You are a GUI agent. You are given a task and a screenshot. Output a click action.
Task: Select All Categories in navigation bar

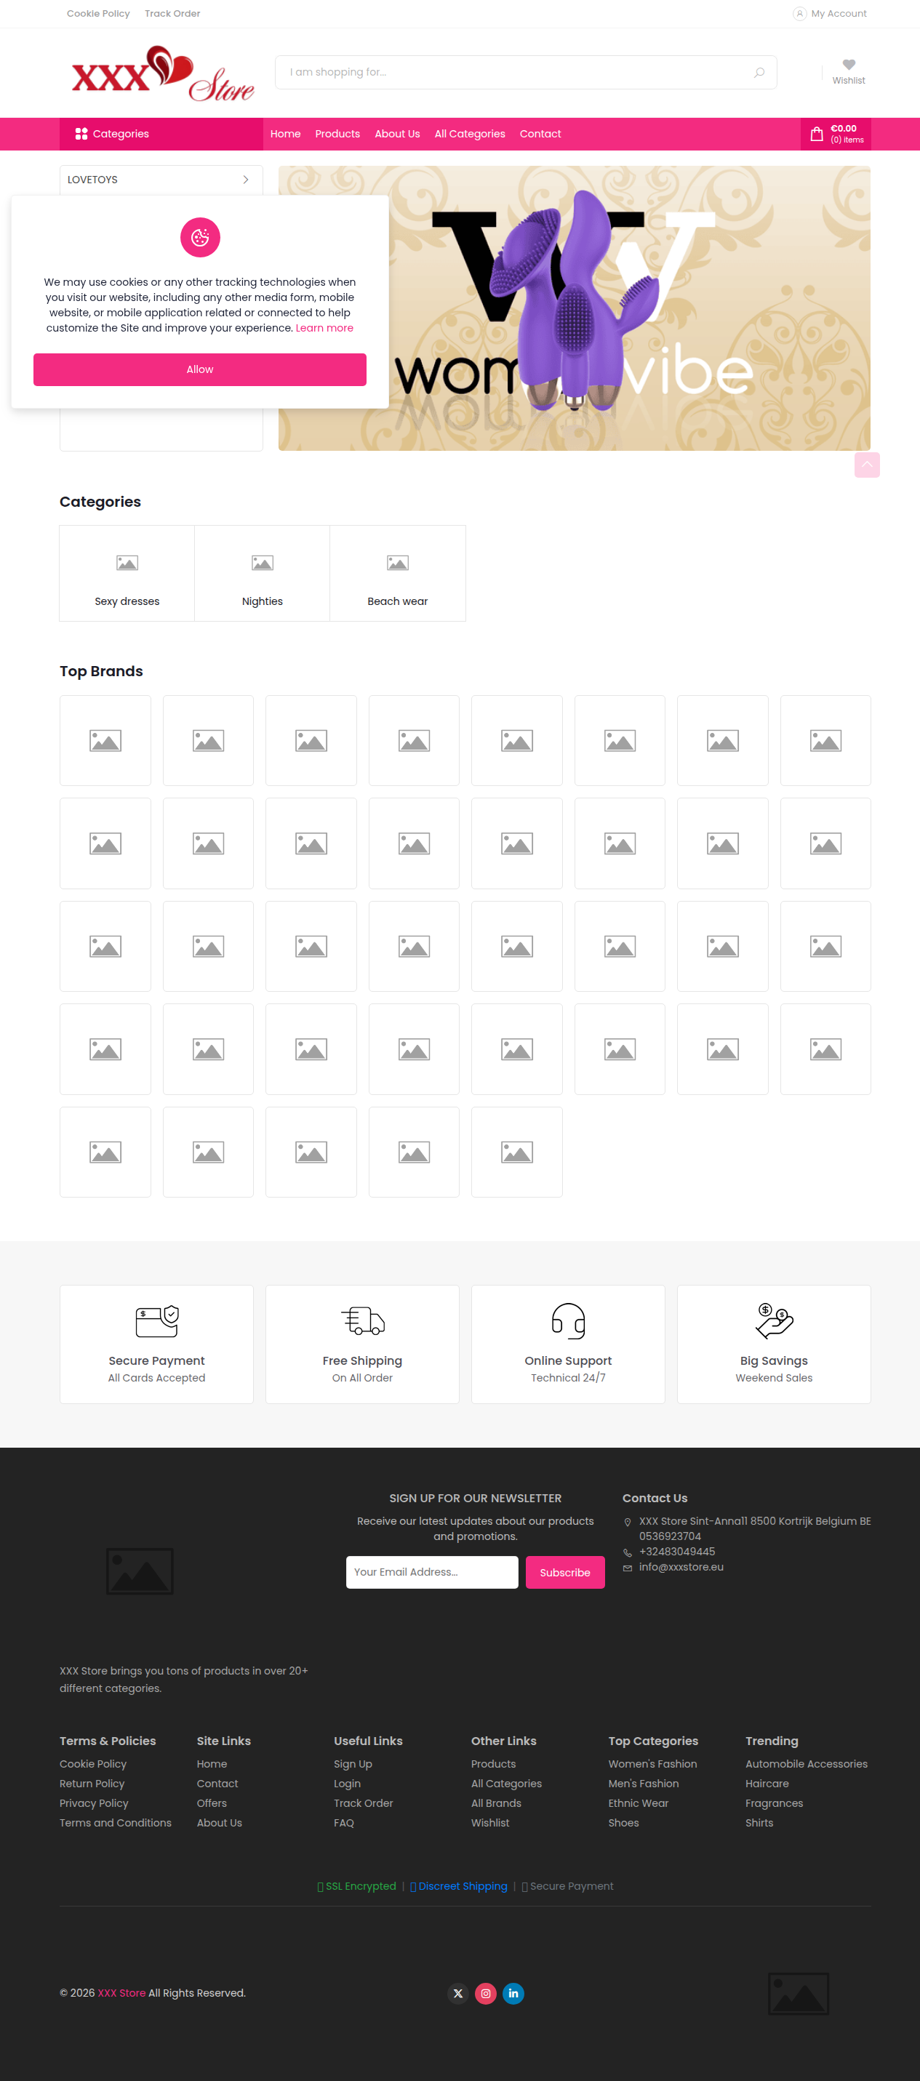click(469, 134)
